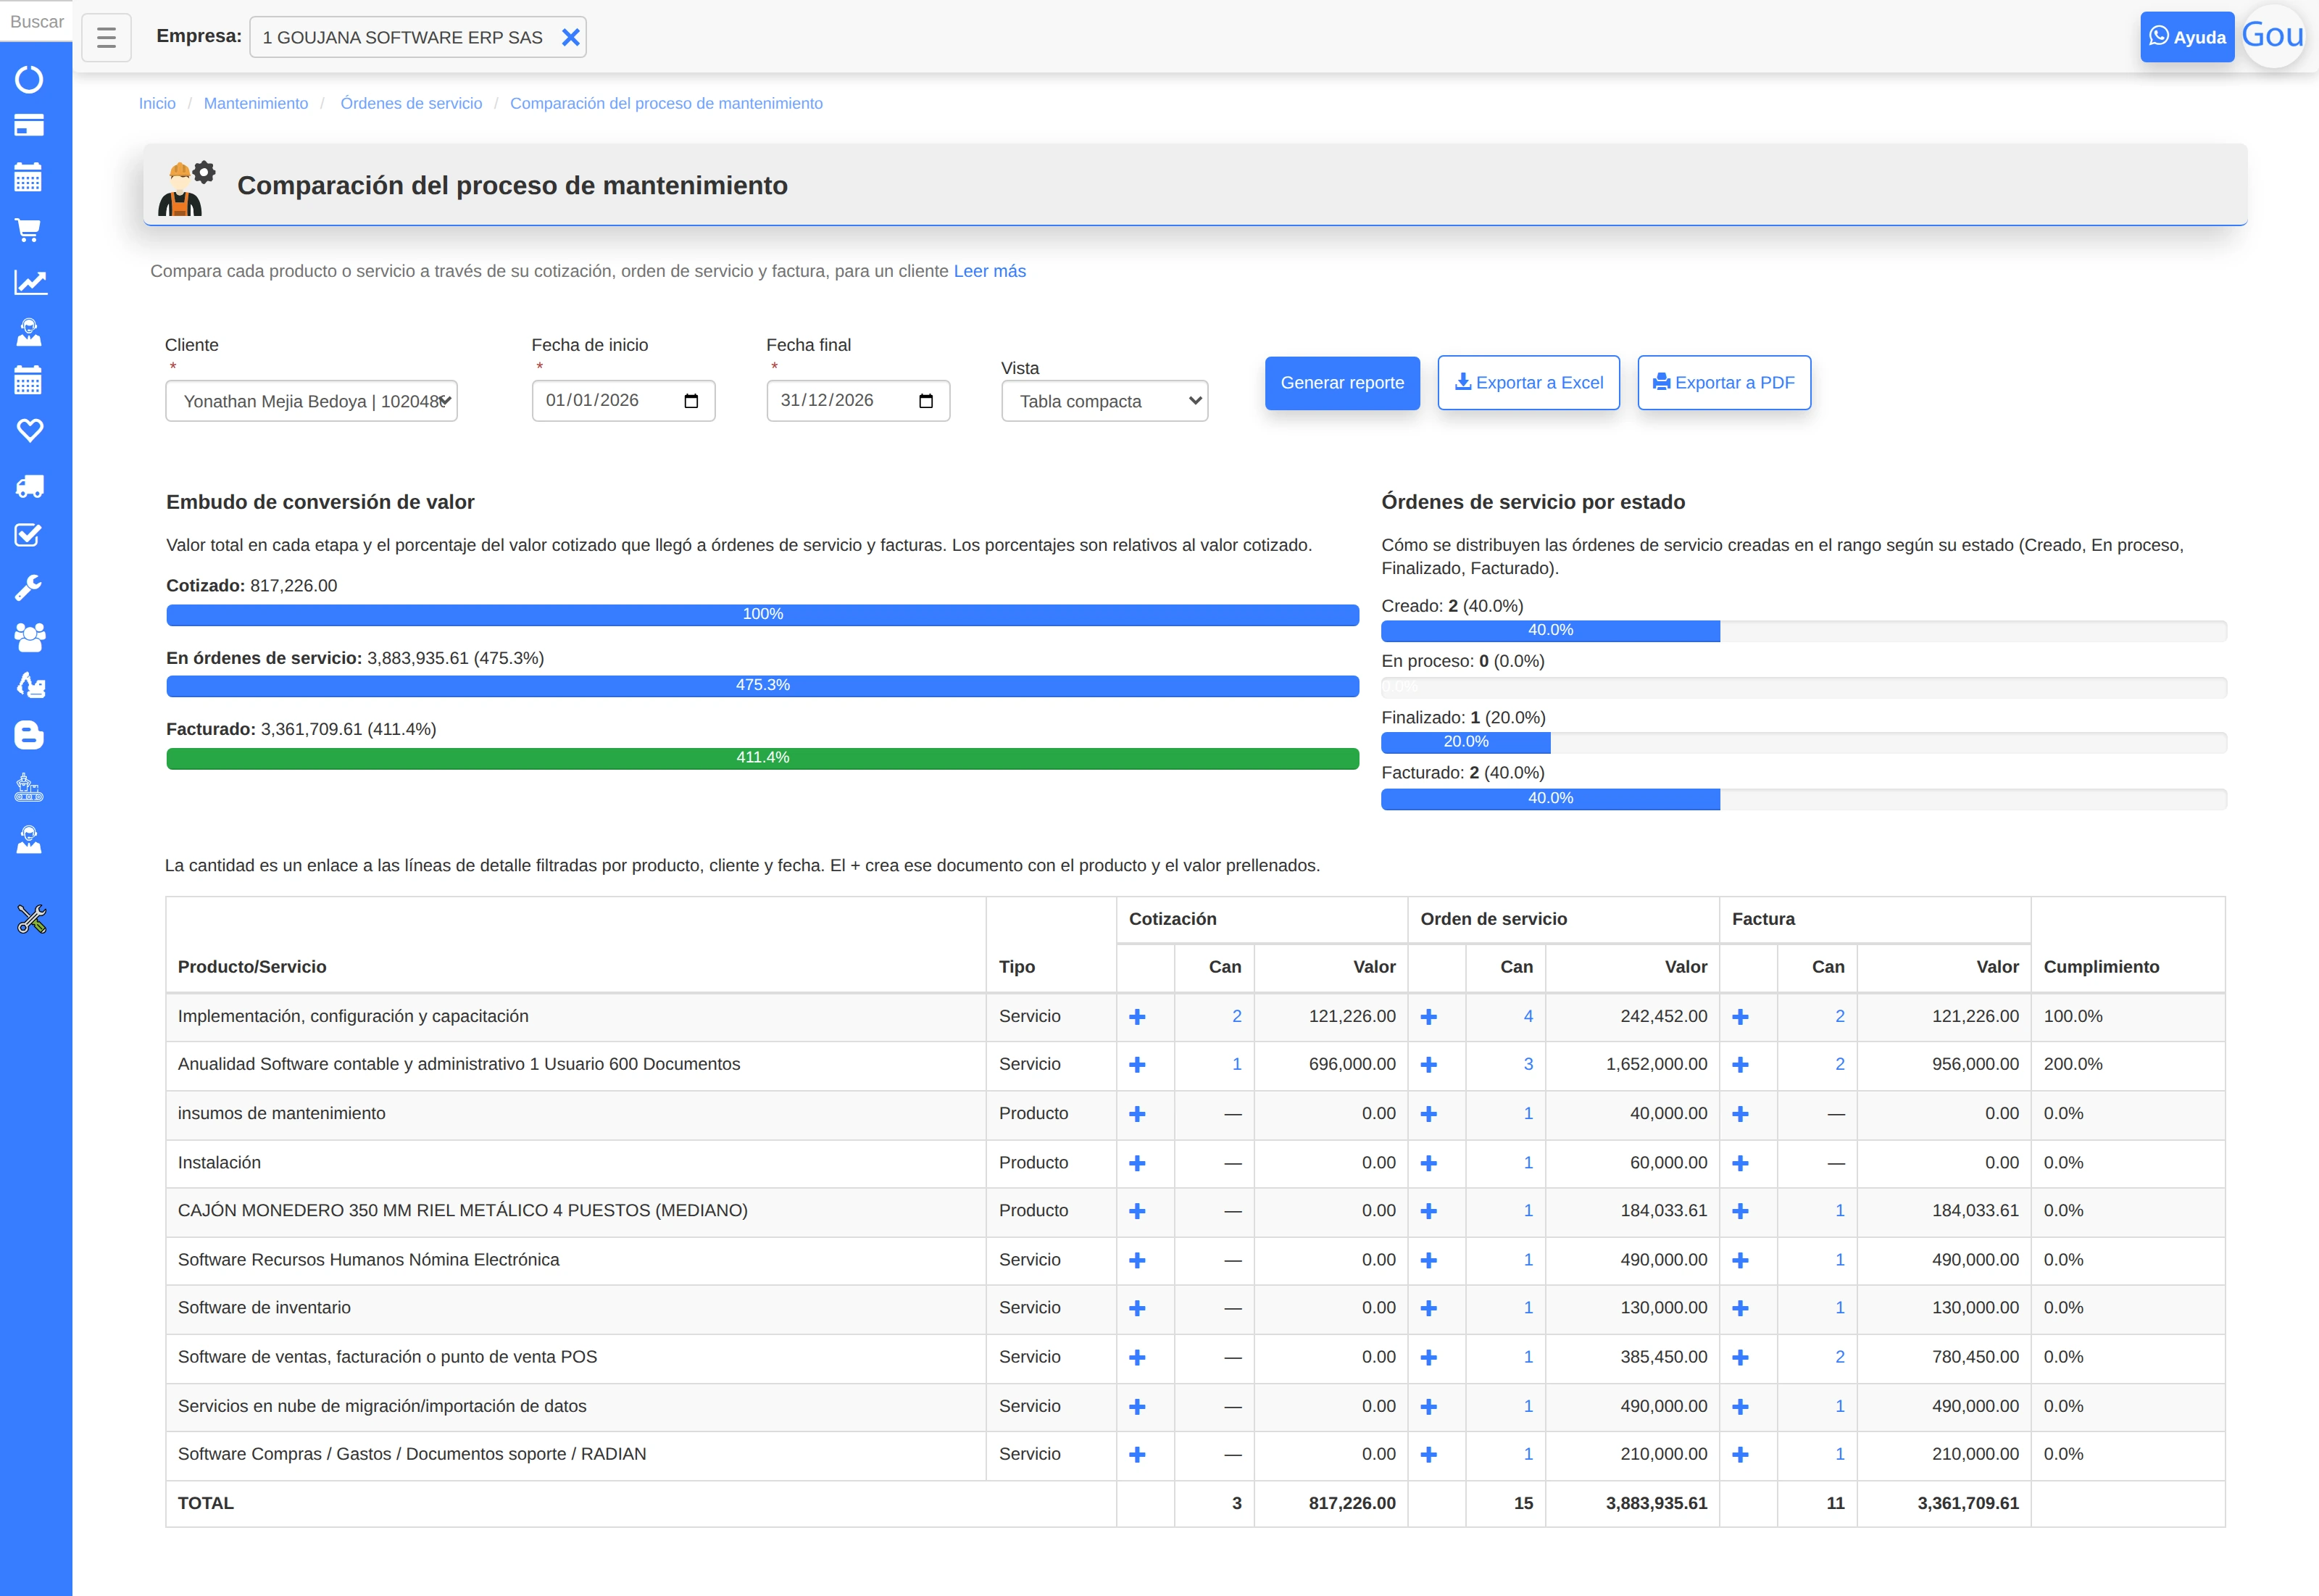Open the headset agent icon below the chart icon
Screen dimensions: 2319x1596
pos(29,332)
